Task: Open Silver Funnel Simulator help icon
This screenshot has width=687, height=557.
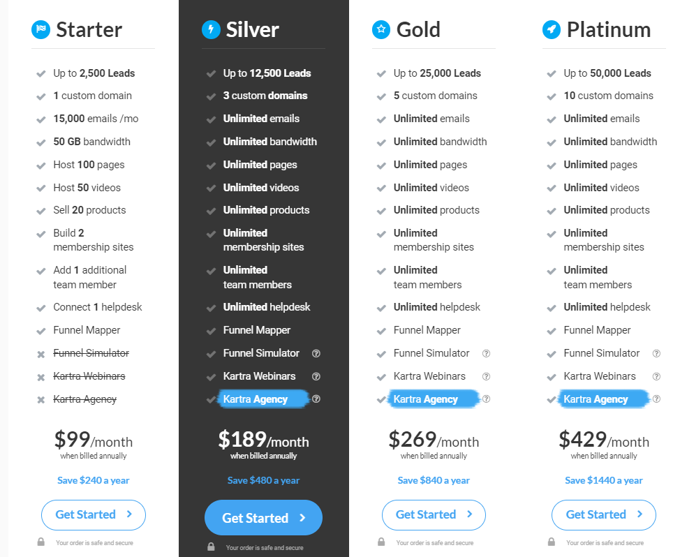Action: point(316,353)
